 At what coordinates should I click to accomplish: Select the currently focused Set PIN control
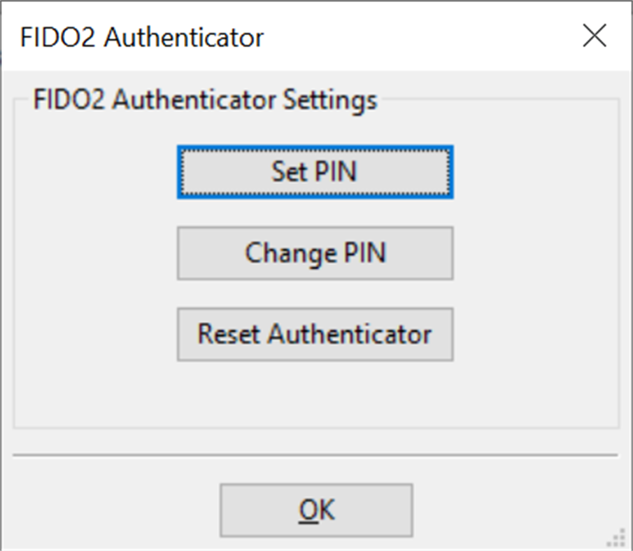[x=316, y=172]
